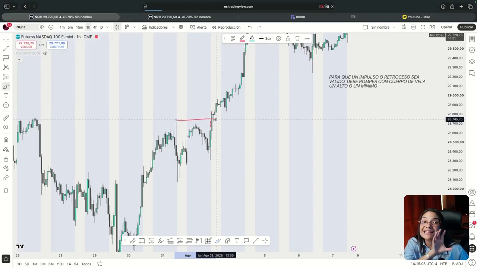This screenshot has height=268, width=477.
Task: Open the ruler measure tool
Action: [6, 118]
